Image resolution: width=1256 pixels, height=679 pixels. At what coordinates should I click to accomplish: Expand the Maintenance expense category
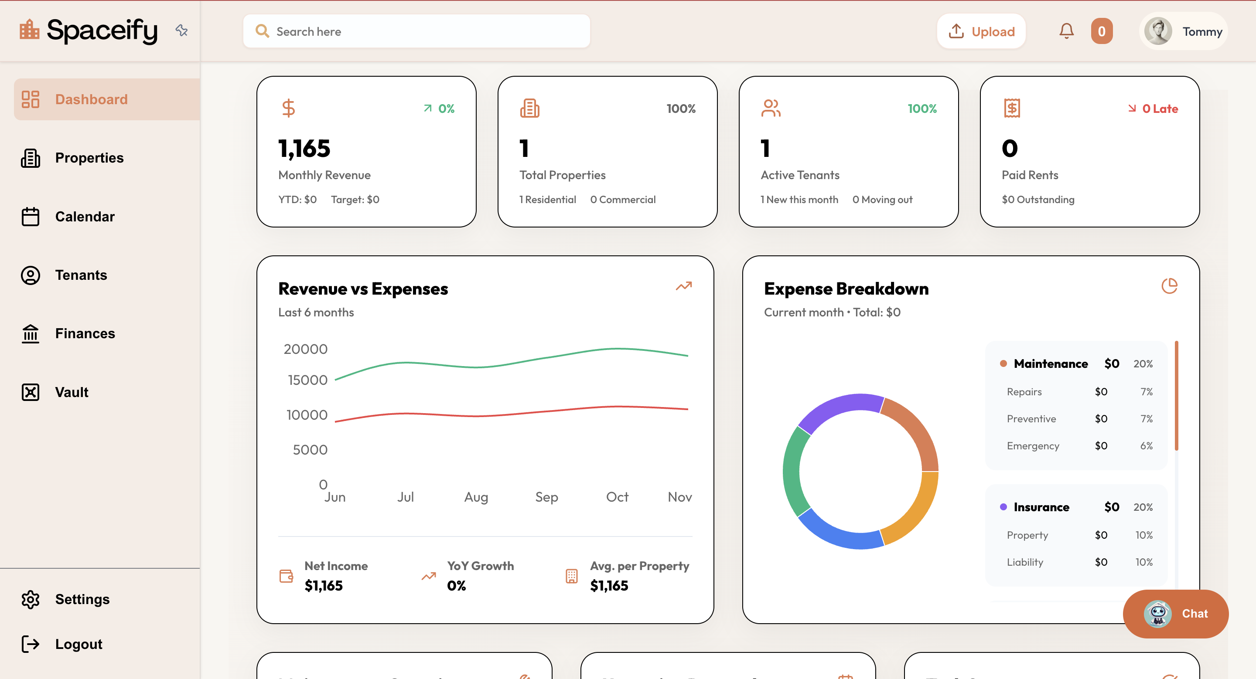[x=1076, y=363]
